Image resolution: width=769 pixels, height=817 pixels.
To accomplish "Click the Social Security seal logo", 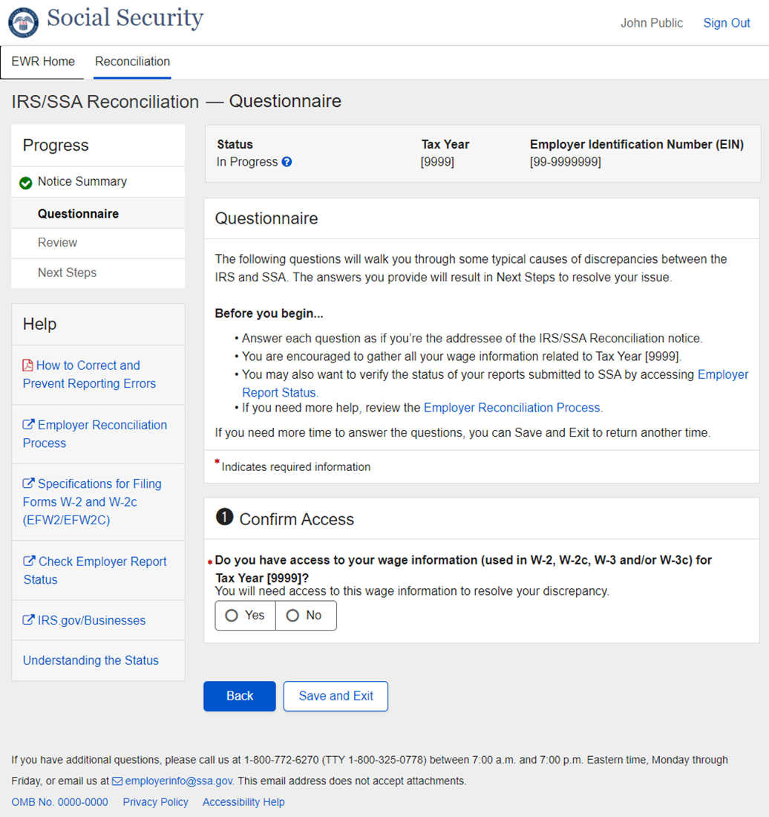I will [23, 22].
